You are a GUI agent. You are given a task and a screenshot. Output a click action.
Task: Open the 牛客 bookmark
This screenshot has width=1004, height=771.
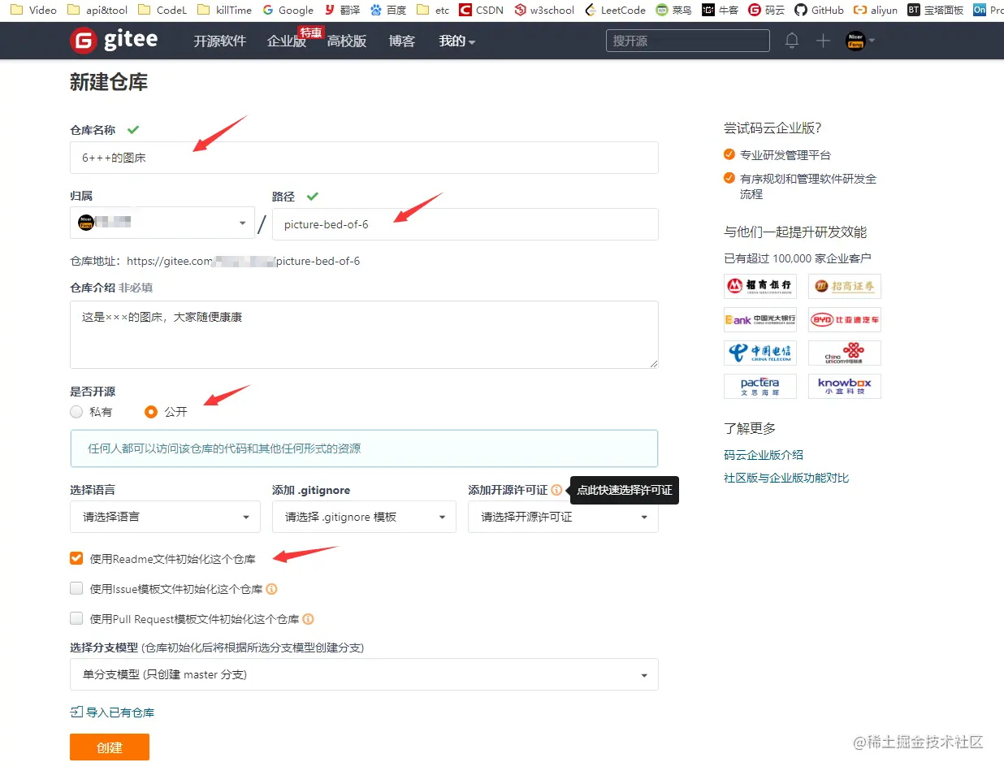[721, 11]
